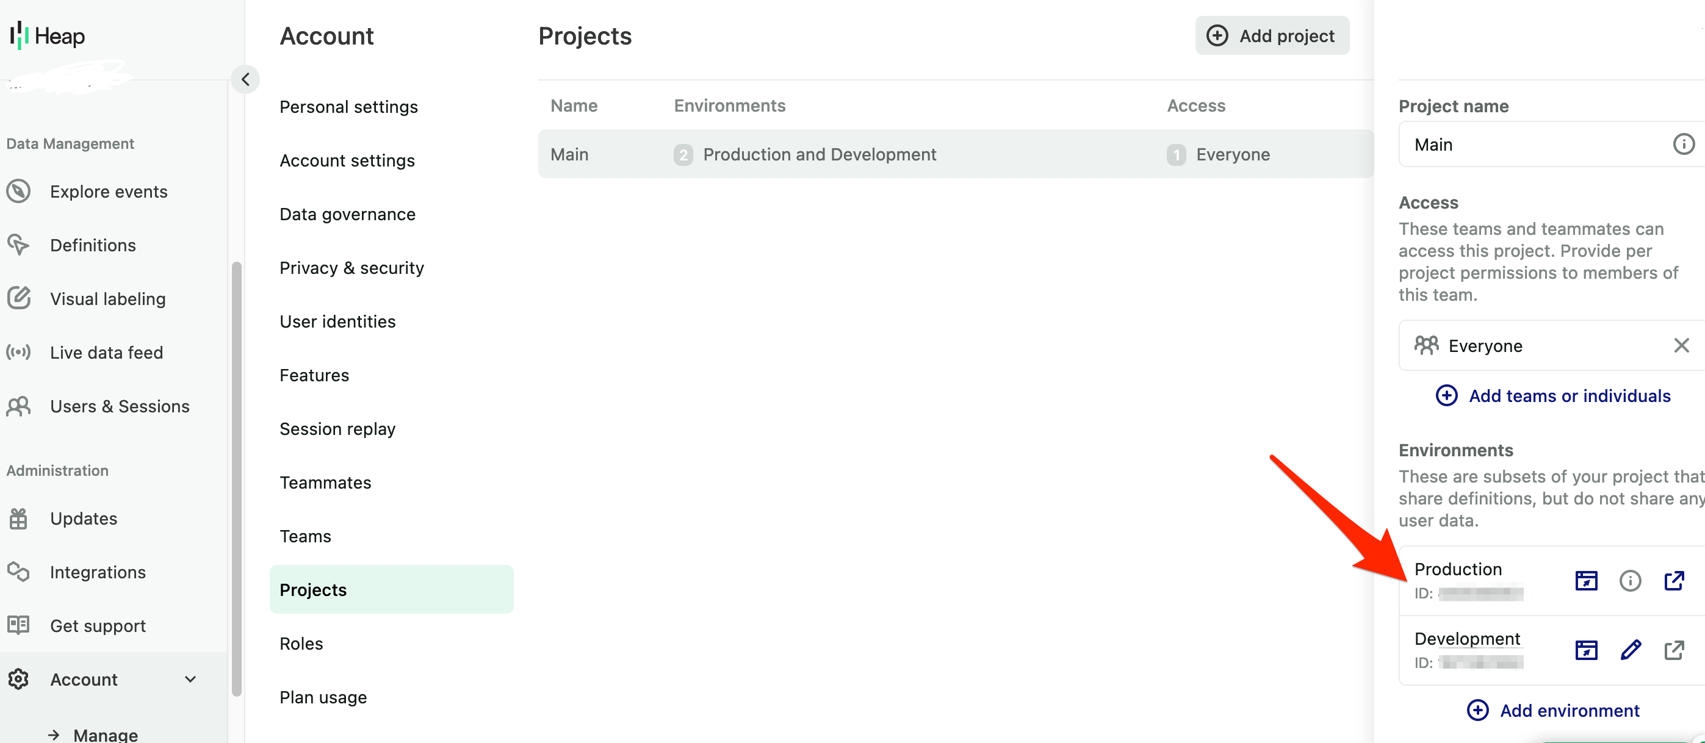Click Production environment browser window icon
1705x743 pixels.
(x=1586, y=581)
